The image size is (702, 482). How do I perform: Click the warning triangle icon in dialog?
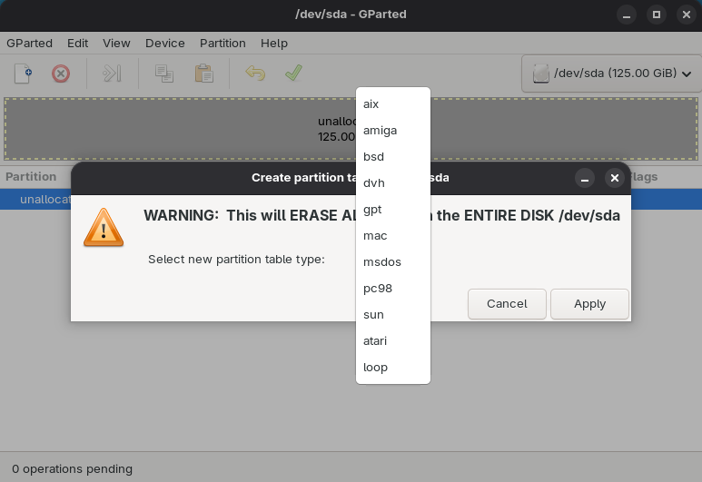tap(103, 227)
